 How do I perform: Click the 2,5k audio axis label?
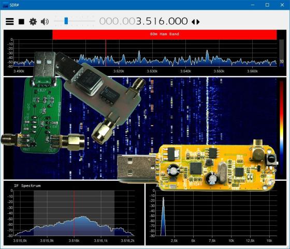point(174,241)
